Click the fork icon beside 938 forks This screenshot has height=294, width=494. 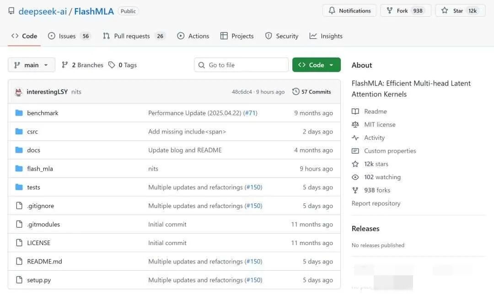point(355,191)
